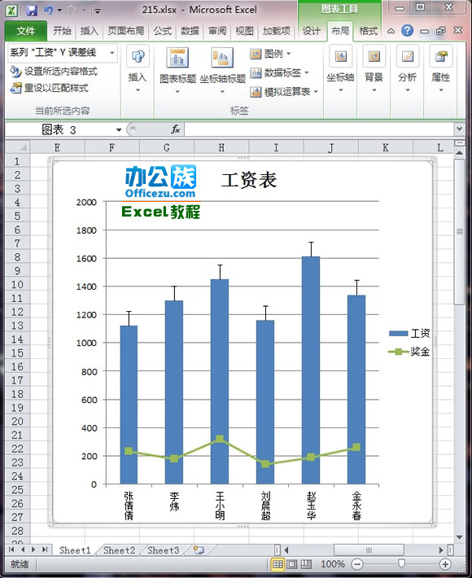
Task: Click the Save icon in quick access toolbar
Action: click(x=32, y=11)
